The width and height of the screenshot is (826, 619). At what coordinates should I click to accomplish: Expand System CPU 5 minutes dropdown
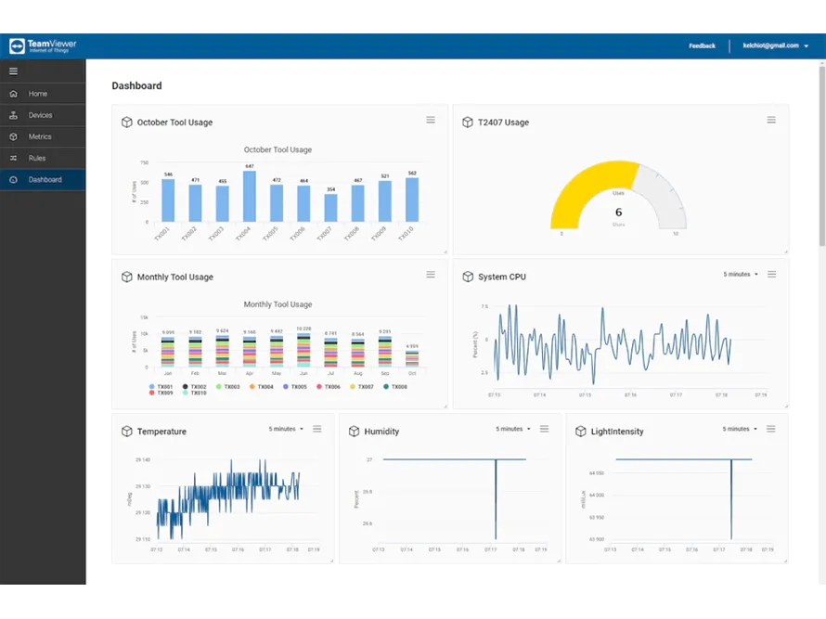coord(742,275)
